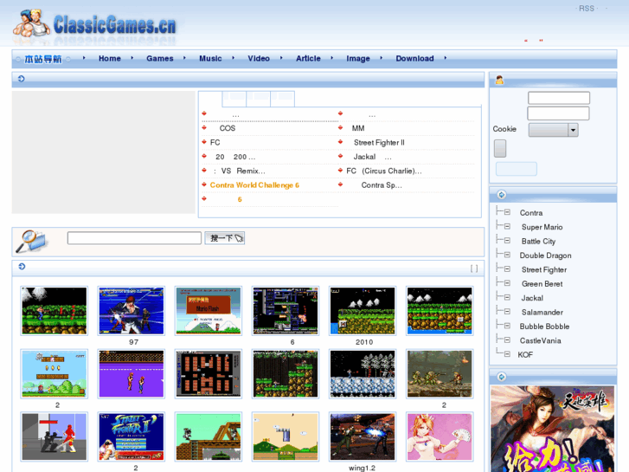The image size is (629, 472).
Task: Open the wing1.2 fighting game thumbnail
Action: pos(363,436)
